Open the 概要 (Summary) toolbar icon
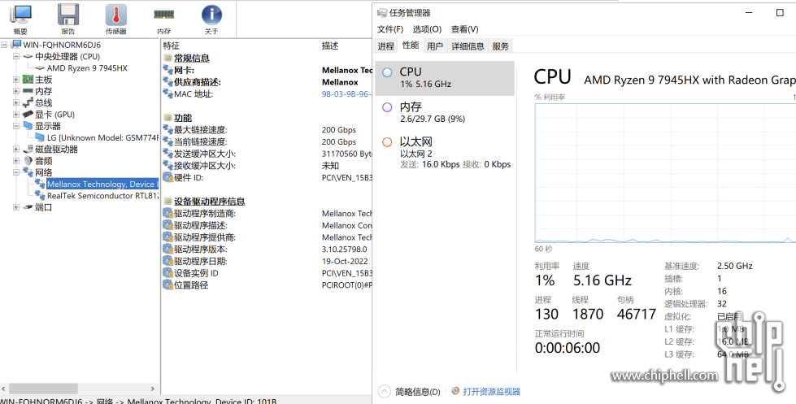 (20, 18)
